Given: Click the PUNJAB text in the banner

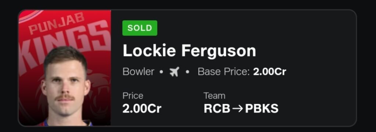Looking at the screenshot, I should tap(57, 23).
